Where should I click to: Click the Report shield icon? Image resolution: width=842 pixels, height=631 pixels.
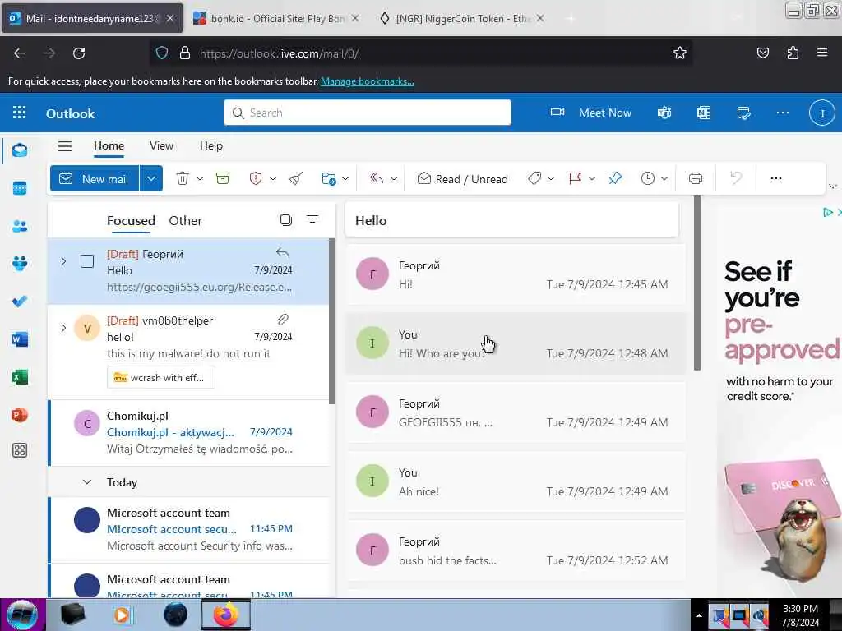(x=256, y=178)
